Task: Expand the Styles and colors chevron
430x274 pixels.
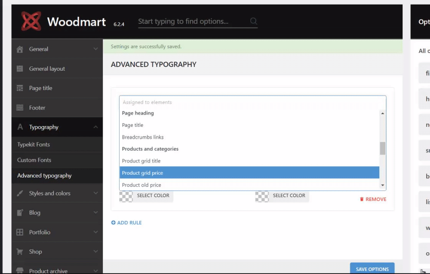Action: 95,193
